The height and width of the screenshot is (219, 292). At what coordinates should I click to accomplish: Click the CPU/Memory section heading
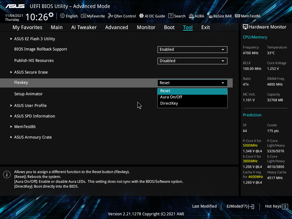[255, 37]
